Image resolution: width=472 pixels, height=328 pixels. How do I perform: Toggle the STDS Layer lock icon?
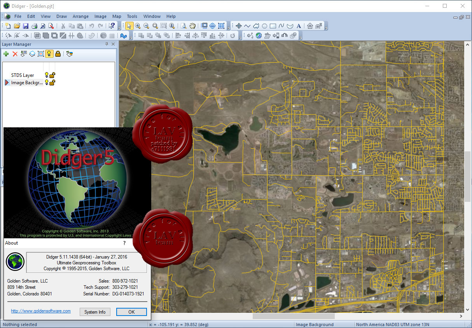(52, 75)
